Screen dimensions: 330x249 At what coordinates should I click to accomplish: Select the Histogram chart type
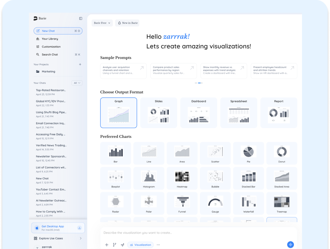pyautogui.click(x=149, y=178)
